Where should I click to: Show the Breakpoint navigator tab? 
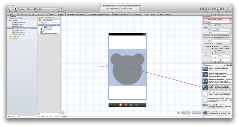click(x=30, y=14)
